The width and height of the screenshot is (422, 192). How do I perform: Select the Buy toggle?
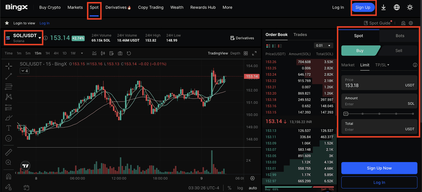point(360,50)
